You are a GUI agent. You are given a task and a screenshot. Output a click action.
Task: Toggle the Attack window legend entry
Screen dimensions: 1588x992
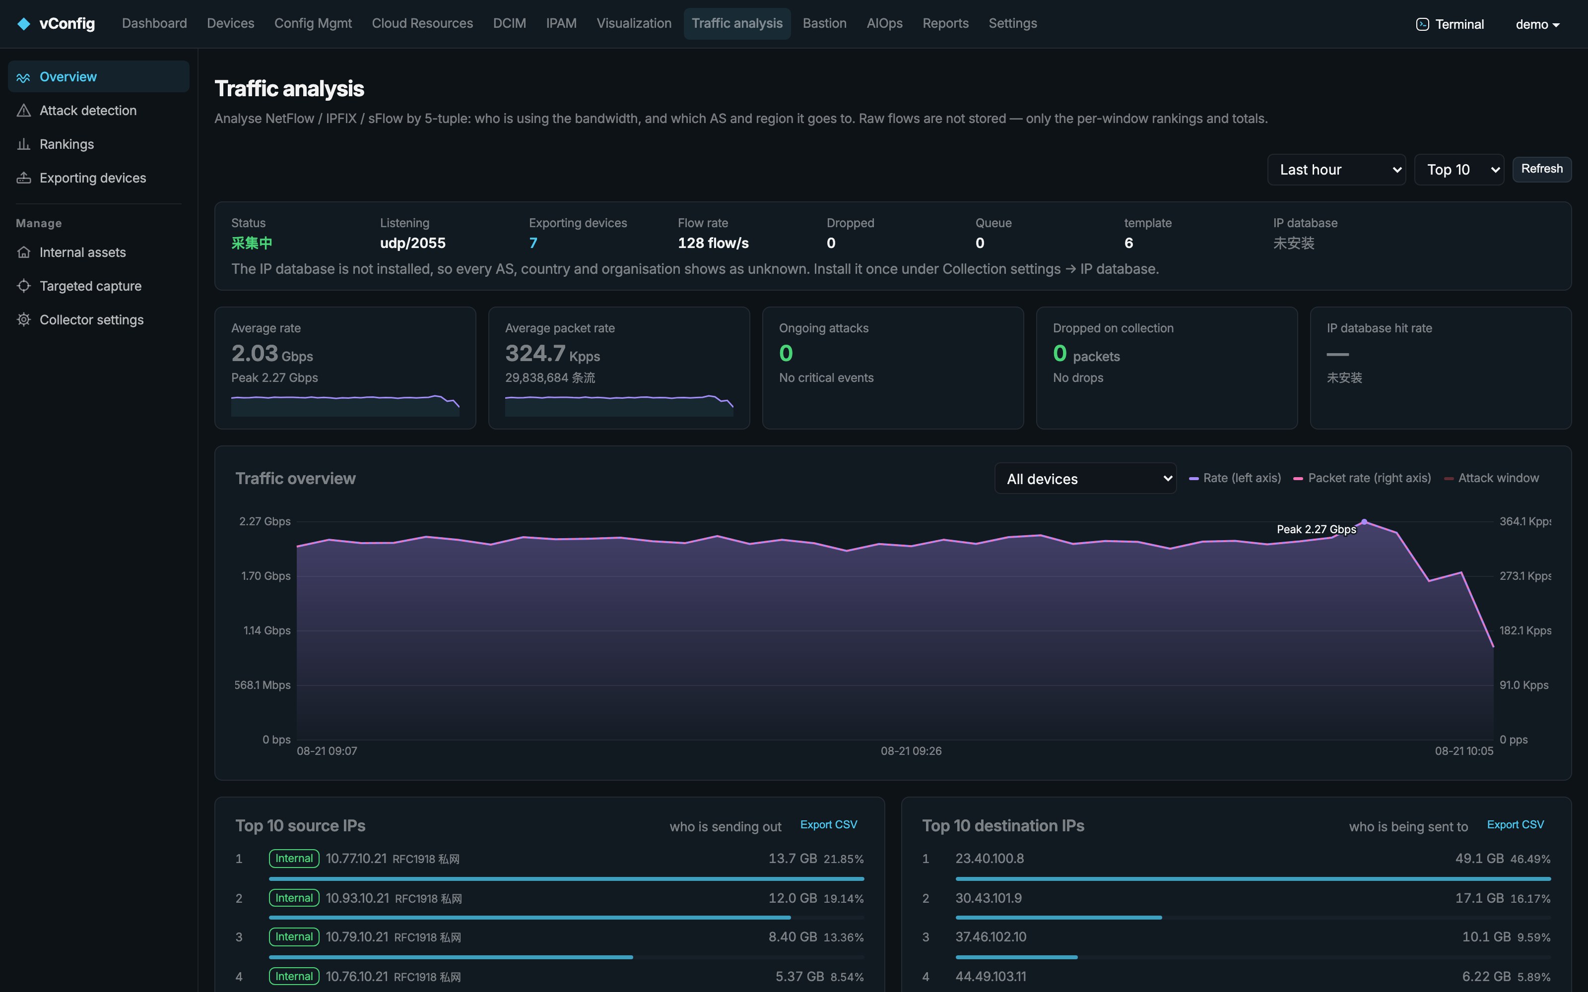(1492, 478)
